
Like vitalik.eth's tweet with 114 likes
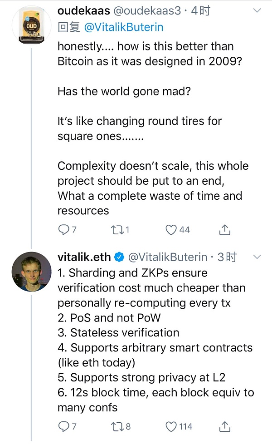coord(171,426)
